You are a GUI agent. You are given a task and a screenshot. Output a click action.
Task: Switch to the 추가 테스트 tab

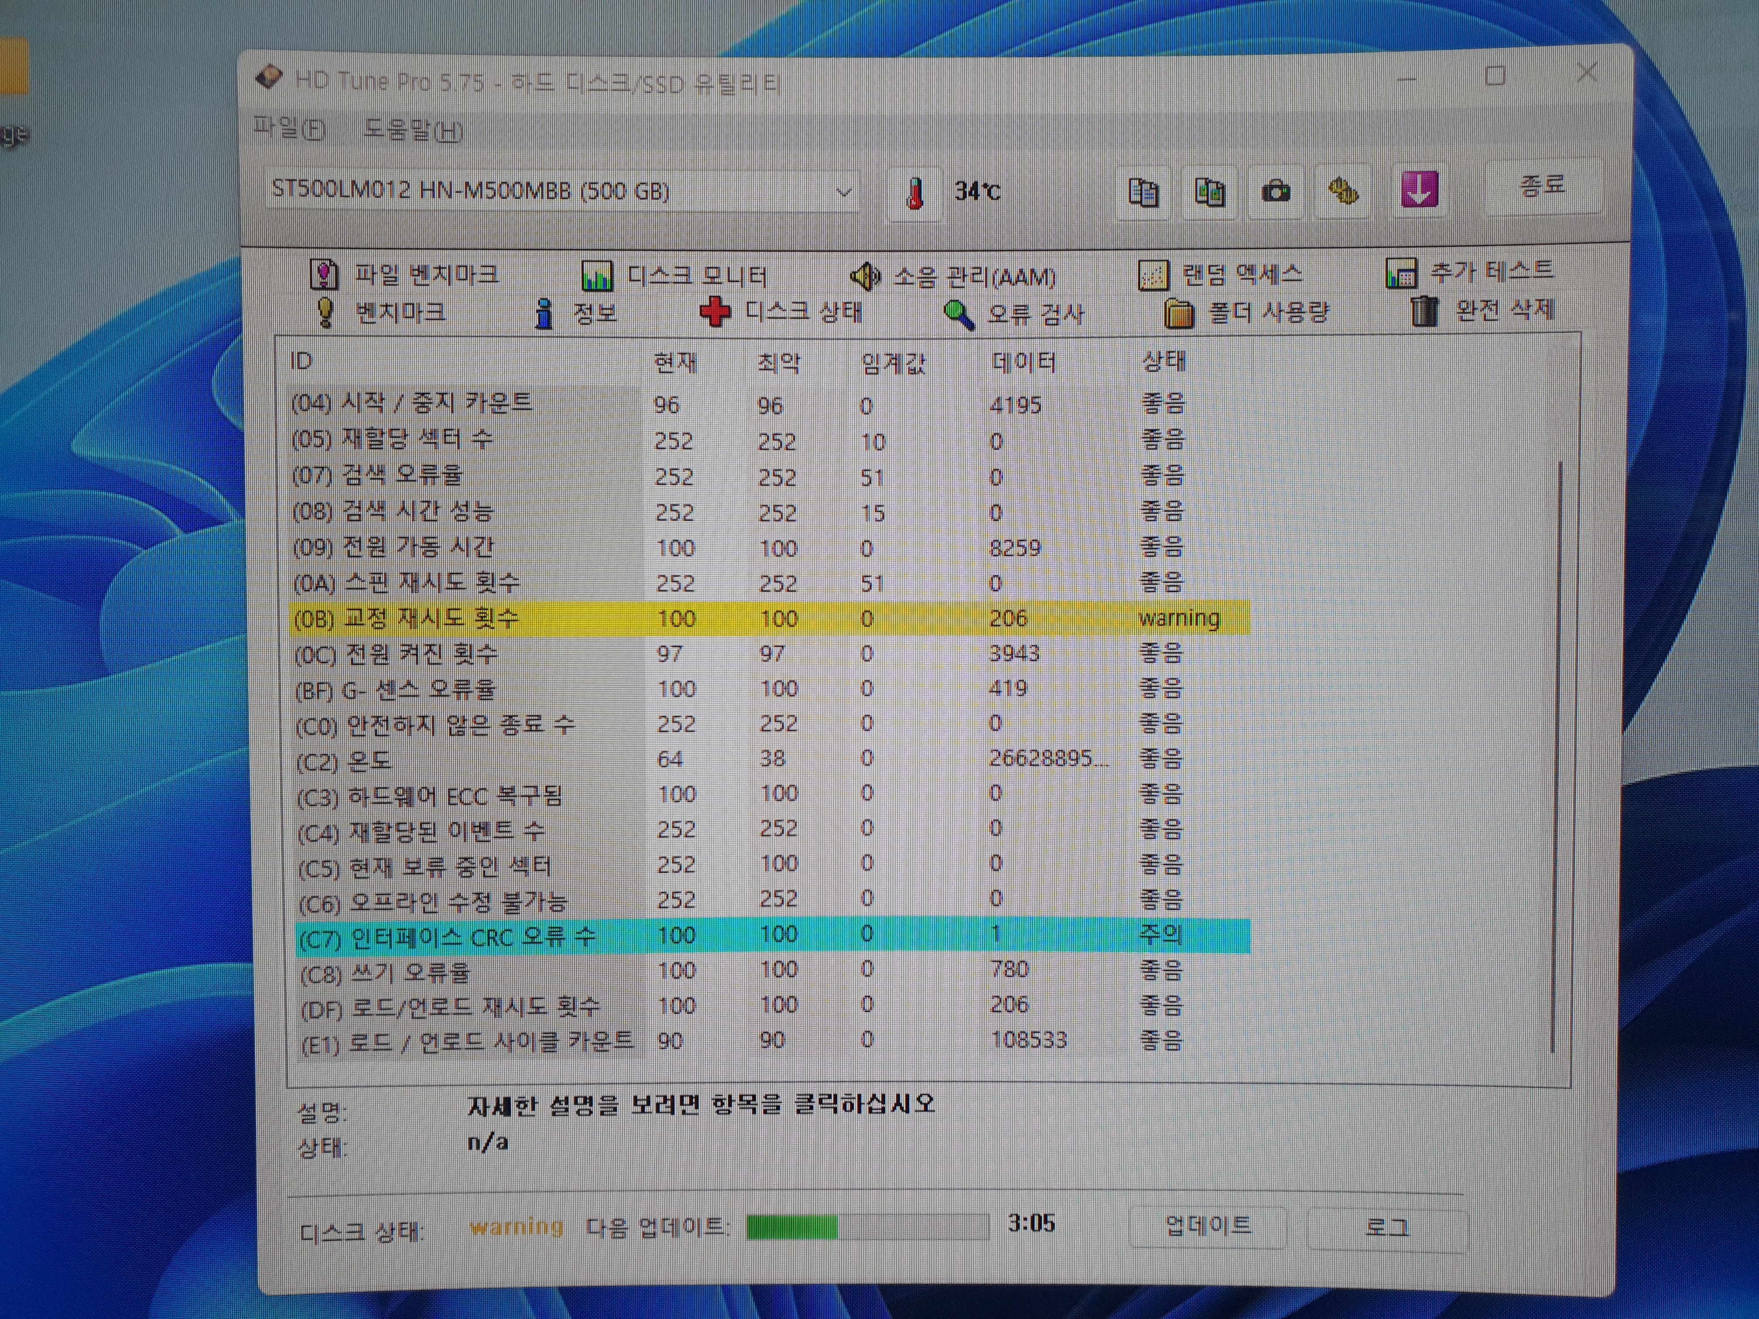point(1470,272)
